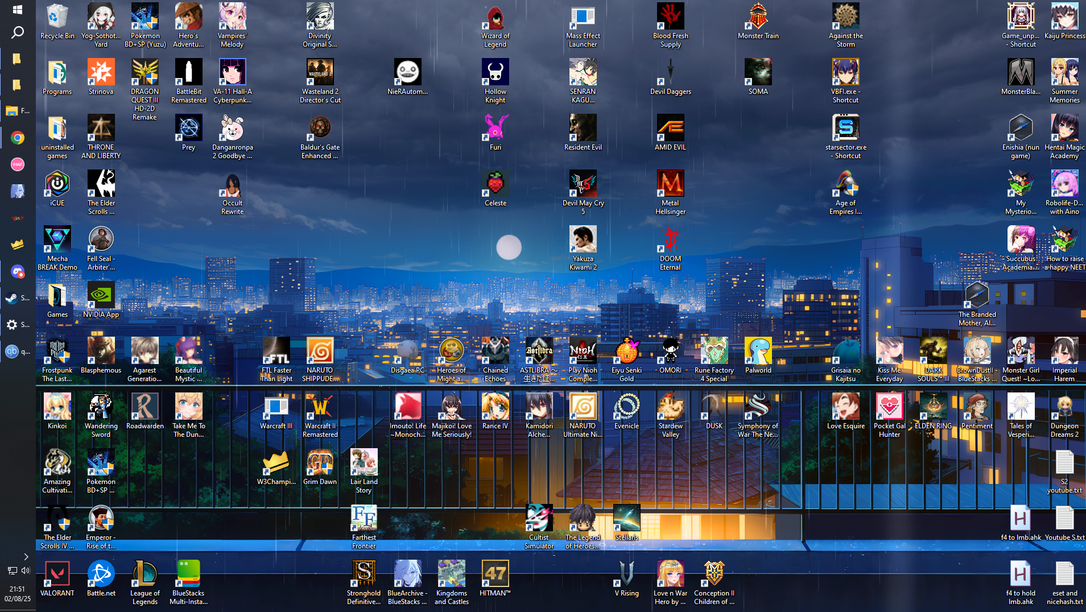Click the Strinova orange icon
1086x612 pixels.
[x=101, y=77]
